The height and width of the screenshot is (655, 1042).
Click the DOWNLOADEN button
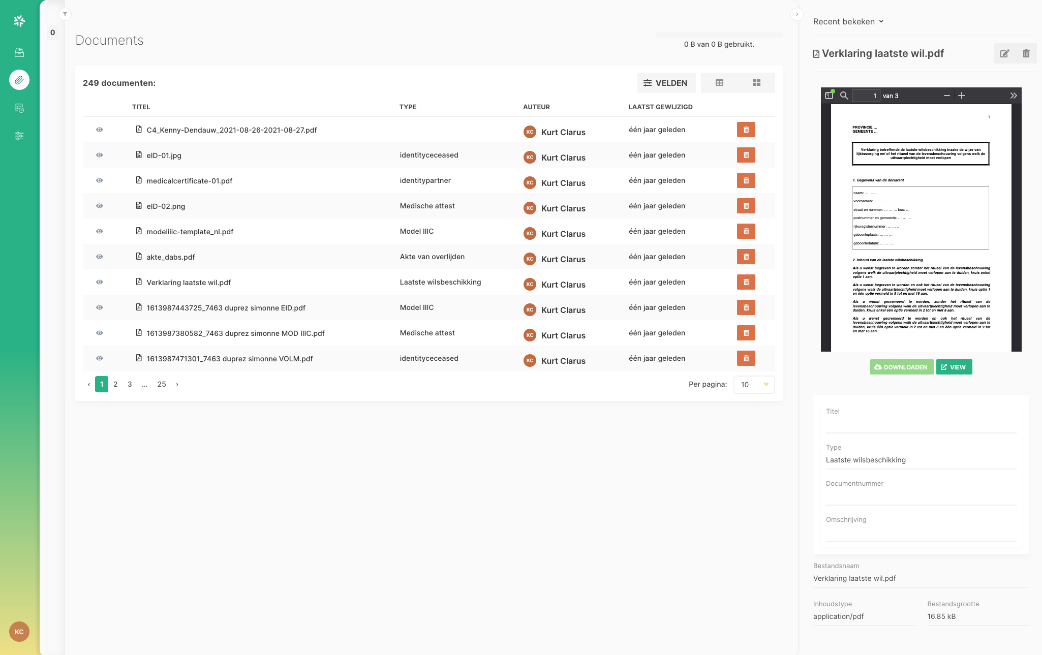[901, 367]
